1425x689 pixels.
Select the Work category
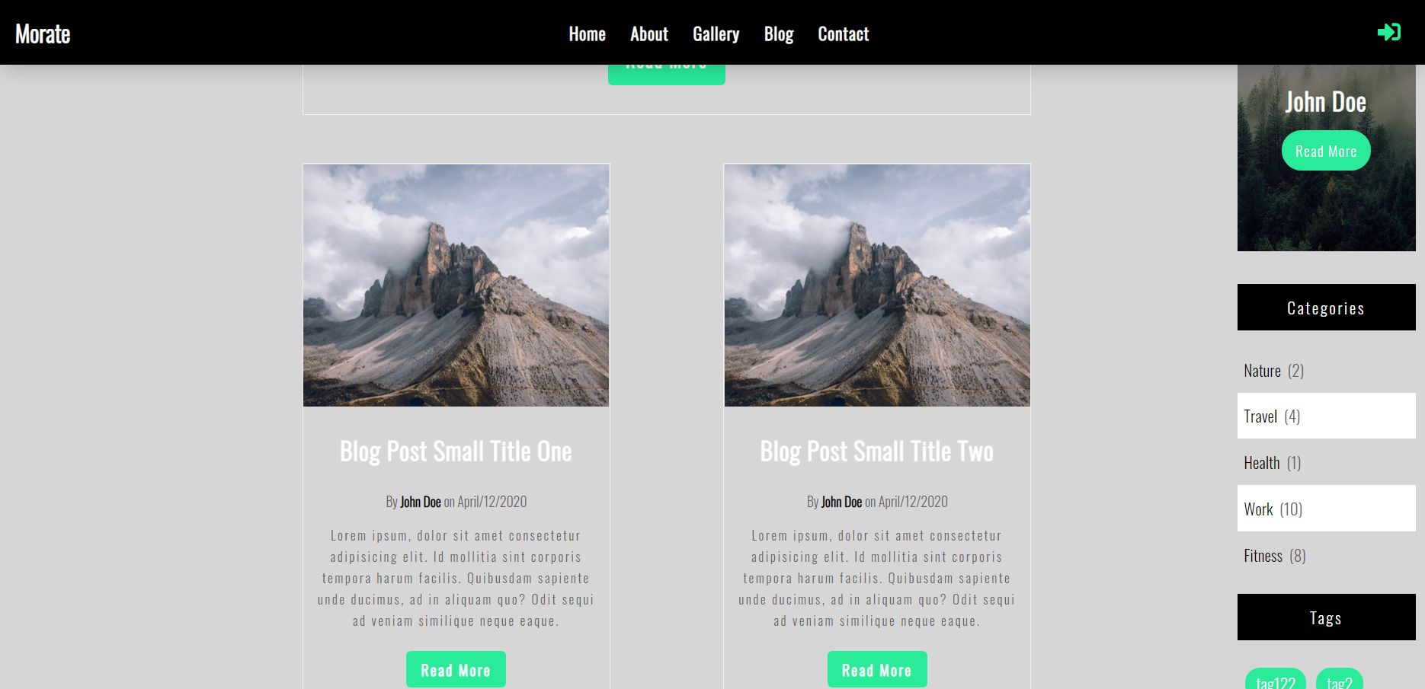tap(1327, 509)
